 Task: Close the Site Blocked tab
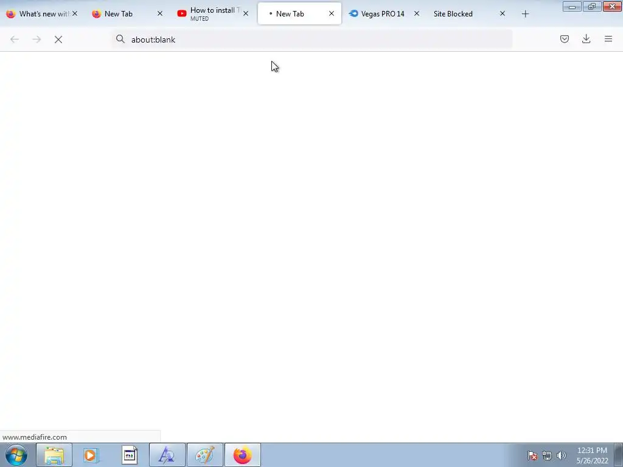point(502,13)
